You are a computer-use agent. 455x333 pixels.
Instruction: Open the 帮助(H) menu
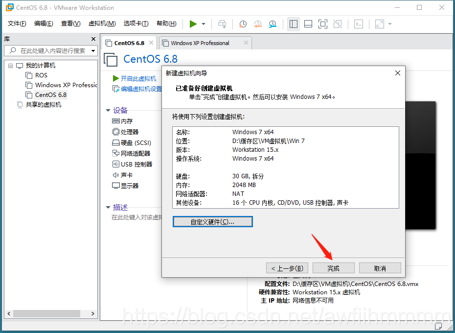pos(166,24)
